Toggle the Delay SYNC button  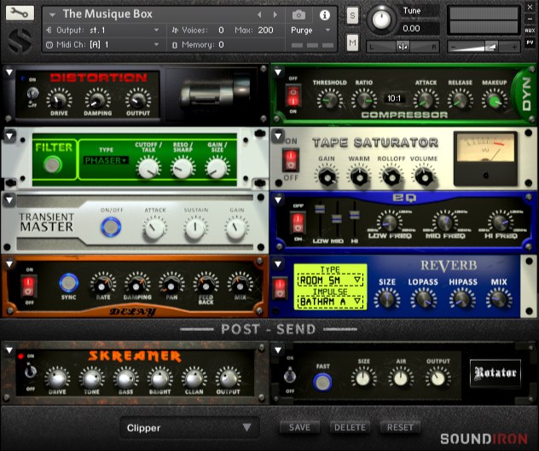click(x=69, y=282)
